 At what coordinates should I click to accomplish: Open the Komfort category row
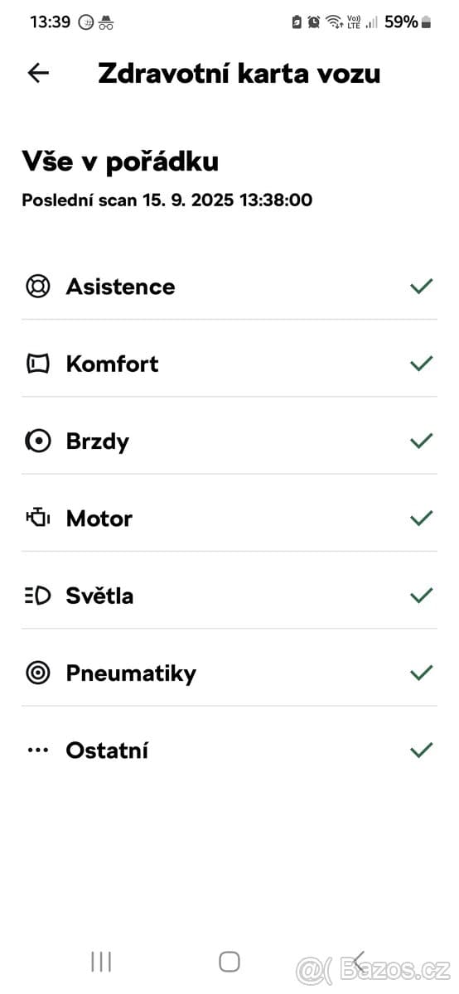[x=229, y=364]
